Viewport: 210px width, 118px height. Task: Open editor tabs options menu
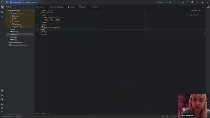(x=203, y=7)
